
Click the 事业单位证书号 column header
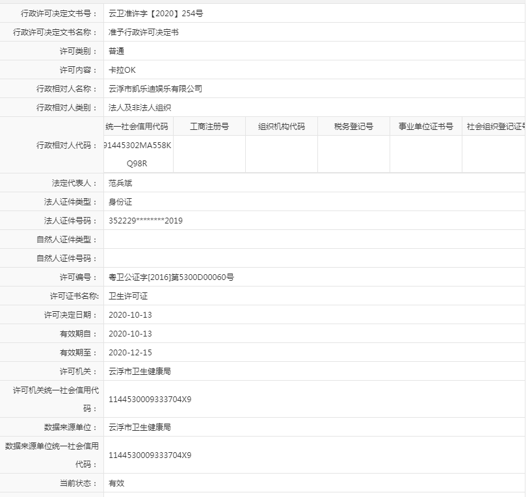[x=424, y=126]
